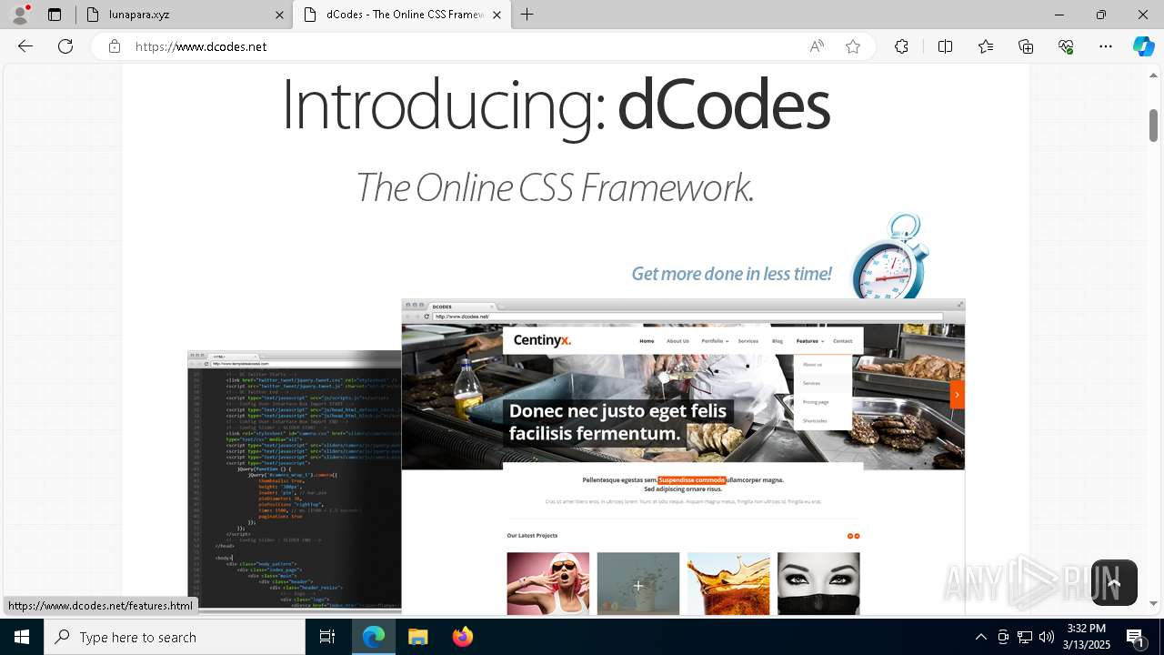Click projects carousel orange arrows
The width and height of the screenshot is (1164, 655).
point(853,536)
